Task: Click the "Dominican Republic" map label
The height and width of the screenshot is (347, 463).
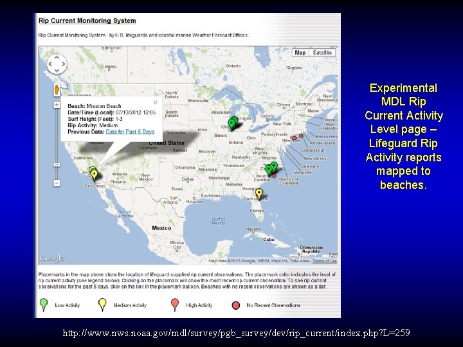Action: [x=311, y=249]
